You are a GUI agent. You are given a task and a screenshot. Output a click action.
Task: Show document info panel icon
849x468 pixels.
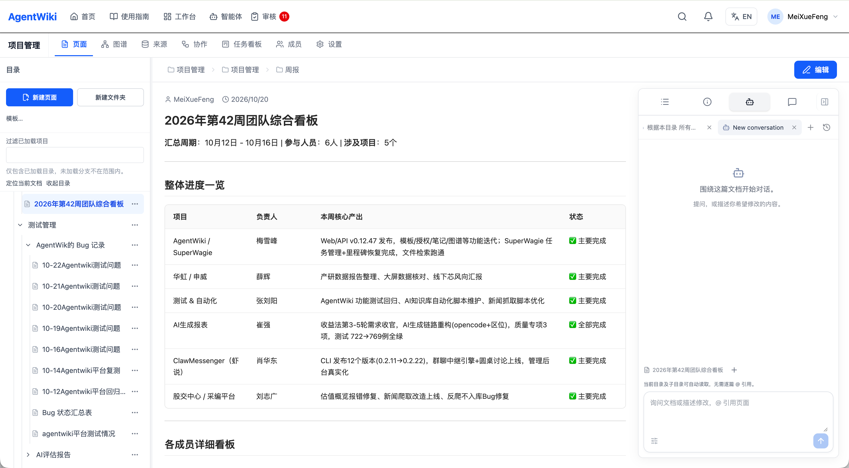pos(707,102)
